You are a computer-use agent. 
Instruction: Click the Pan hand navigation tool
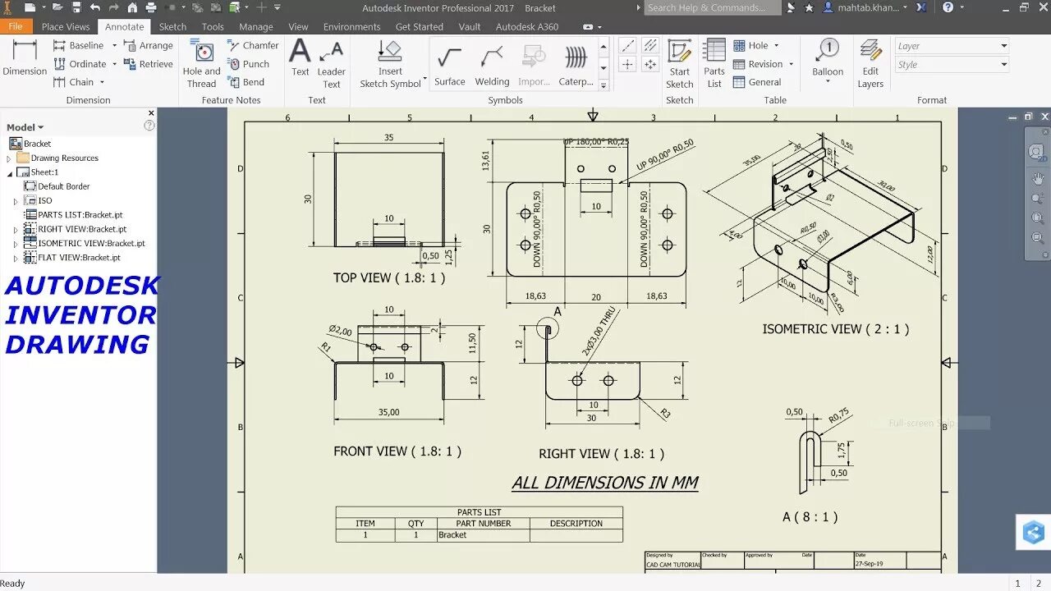click(1038, 178)
